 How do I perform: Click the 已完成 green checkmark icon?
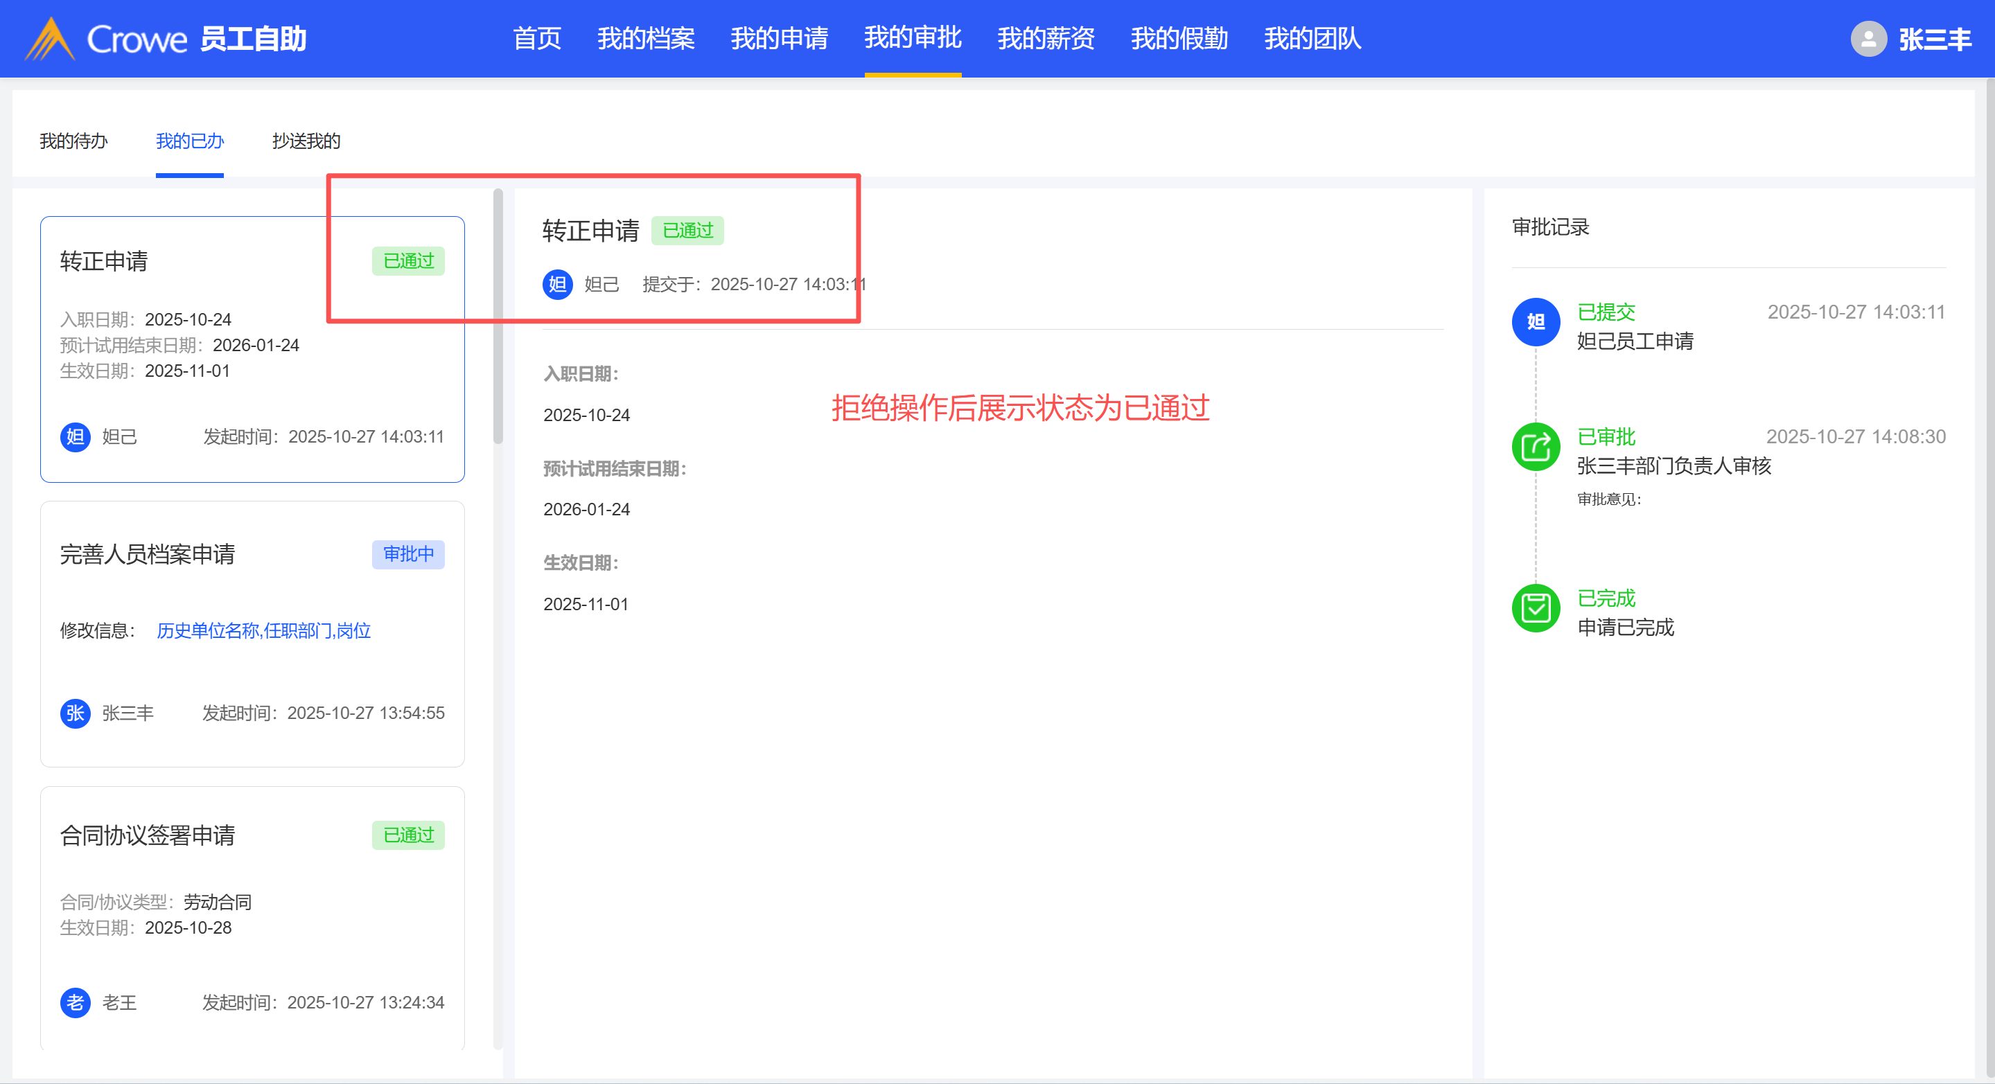click(x=1535, y=608)
